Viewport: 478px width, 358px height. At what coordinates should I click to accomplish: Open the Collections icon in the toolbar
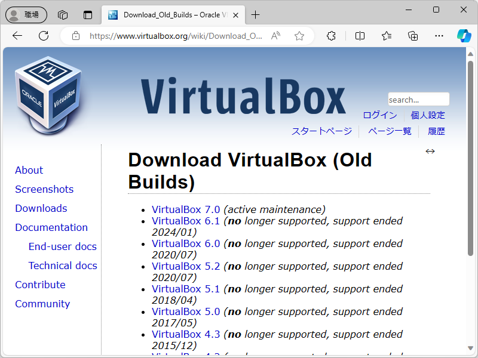[412, 36]
